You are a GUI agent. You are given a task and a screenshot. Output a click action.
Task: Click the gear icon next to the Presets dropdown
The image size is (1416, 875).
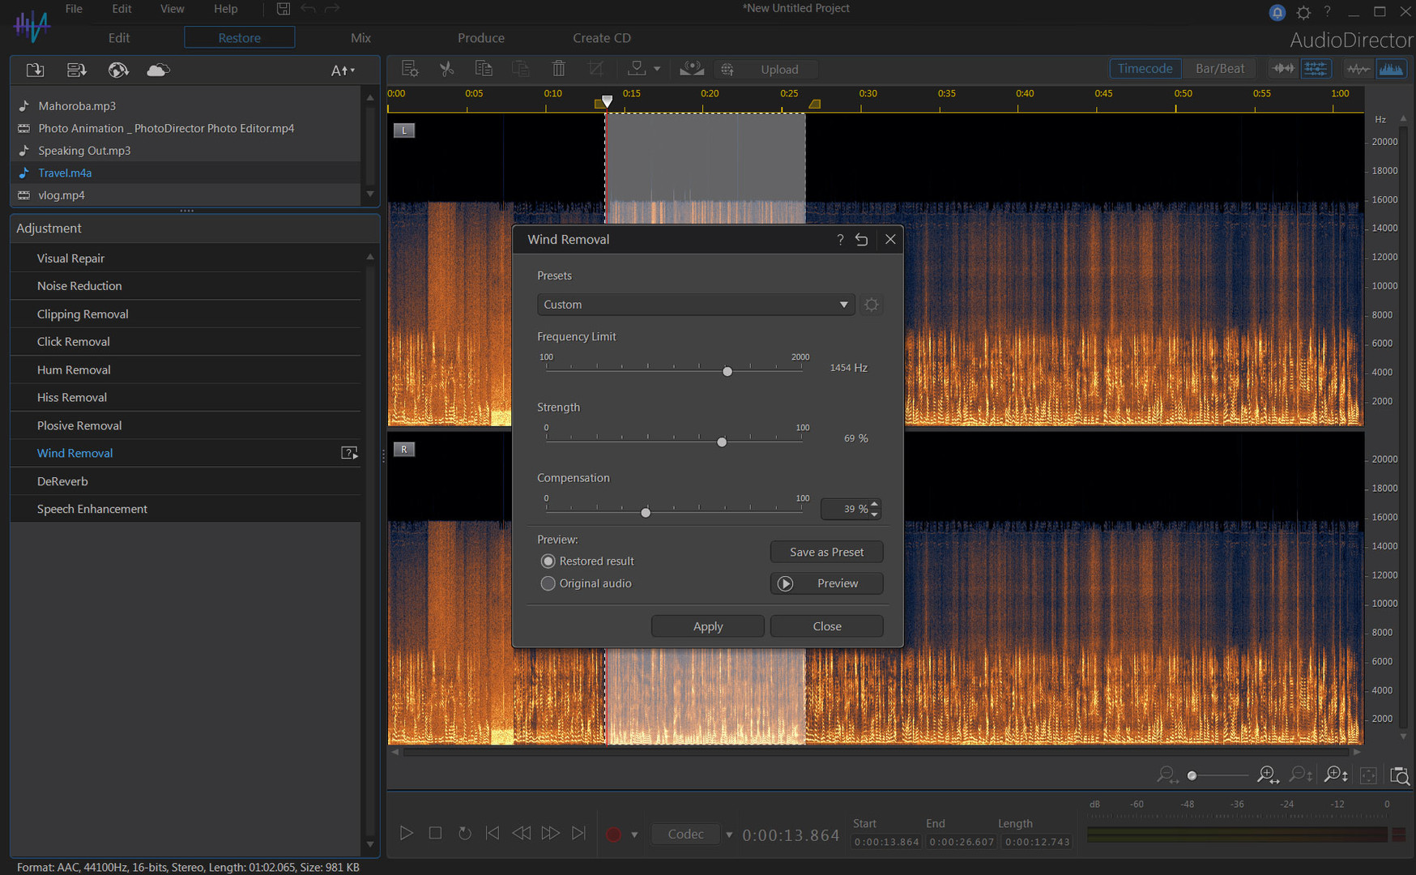(x=871, y=304)
